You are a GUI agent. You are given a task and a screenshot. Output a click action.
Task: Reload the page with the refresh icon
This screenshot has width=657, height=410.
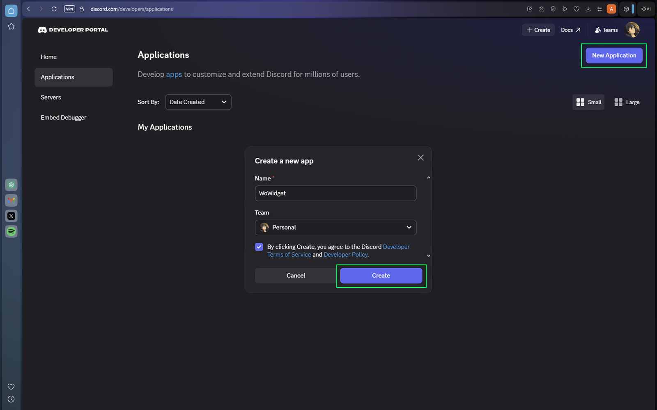[54, 9]
